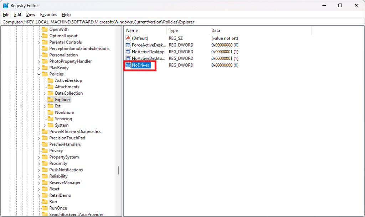Image resolution: width=365 pixels, height=217 pixels.
Task: Expand the PrecisionTouchPad key
Action: pyautogui.click(x=39, y=138)
